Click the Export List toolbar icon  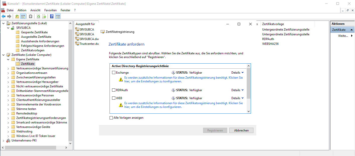pyautogui.click(x=44, y=17)
